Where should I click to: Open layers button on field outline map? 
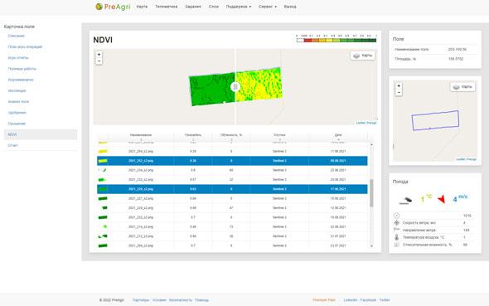[x=462, y=87]
